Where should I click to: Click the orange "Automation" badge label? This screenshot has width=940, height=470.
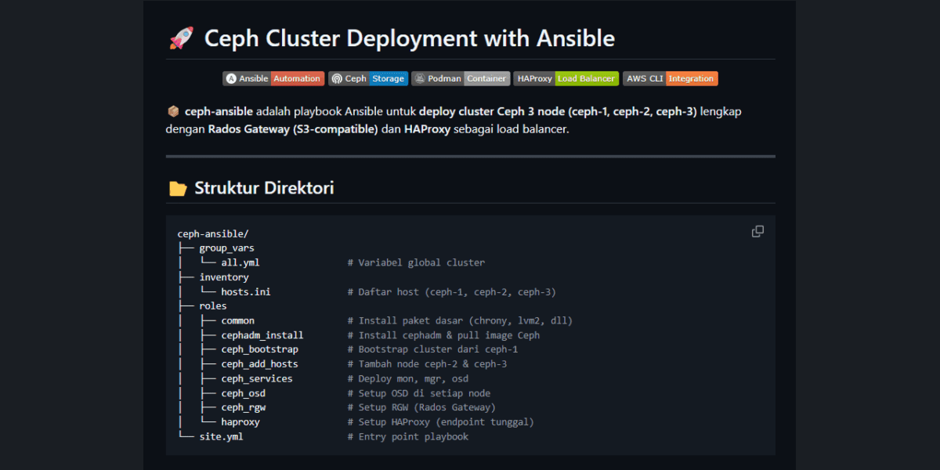pyautogui.click(x=297, y=78)
